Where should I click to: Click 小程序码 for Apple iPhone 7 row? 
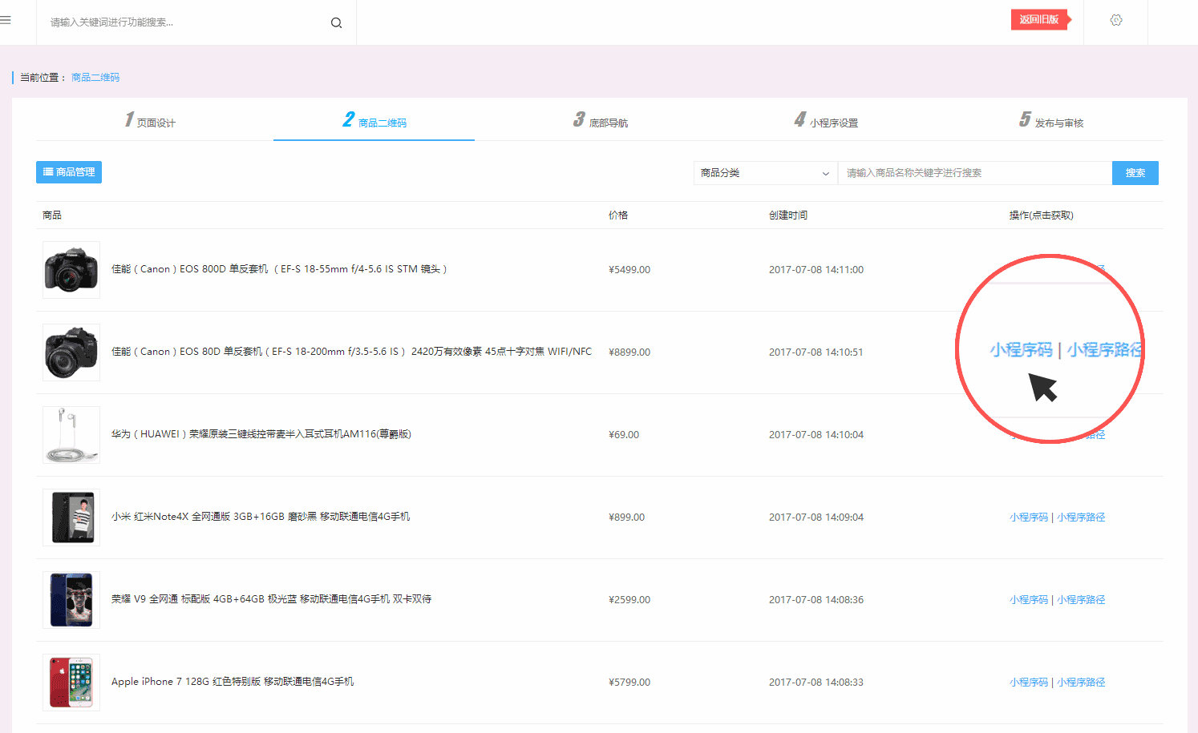point(1029,683)
